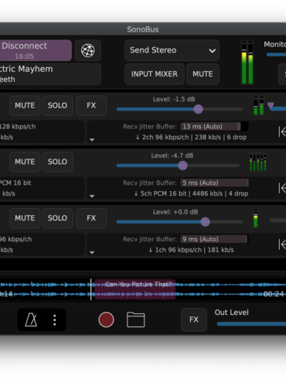Mute the peer with Level -1.5 dB
Screen dimensions: 286x379
coord(25,105)
